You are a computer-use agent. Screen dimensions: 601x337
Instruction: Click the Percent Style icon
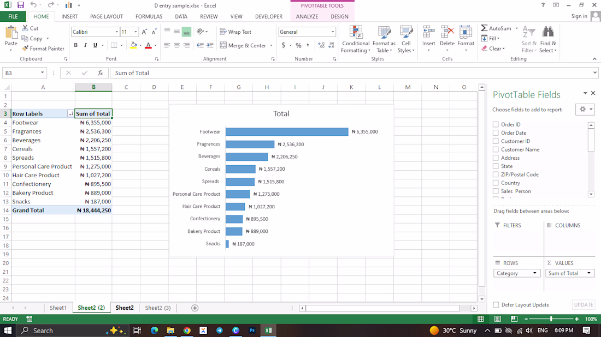[x=298, y=45]
